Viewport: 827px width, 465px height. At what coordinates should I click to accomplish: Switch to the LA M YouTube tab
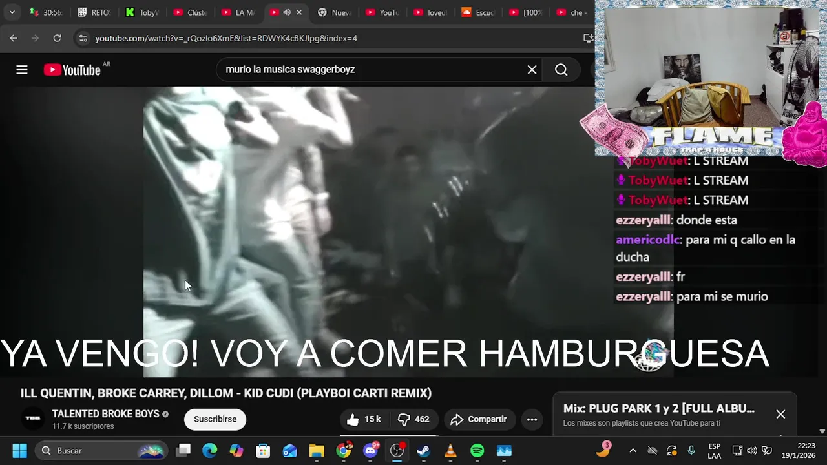238,12
